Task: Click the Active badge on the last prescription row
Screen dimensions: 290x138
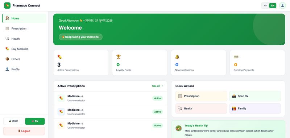Action: 158,125
